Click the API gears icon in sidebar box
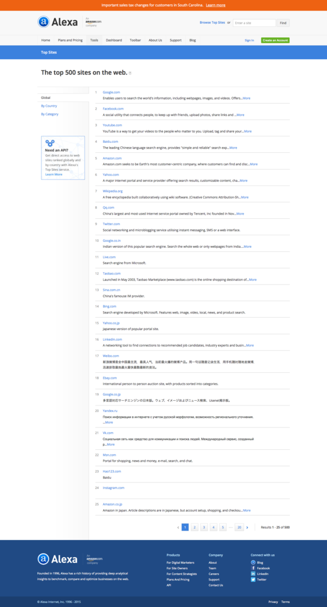The image size is (327, 607). pyautogui.click(x=50, y=143)
